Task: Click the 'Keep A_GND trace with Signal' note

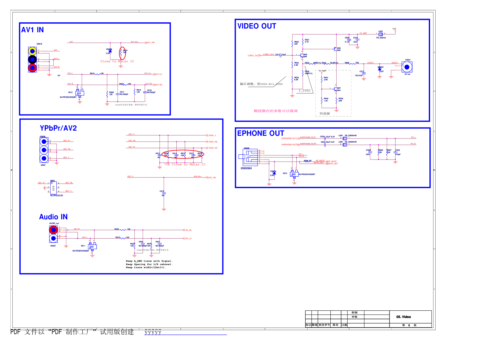Action: 149,261
